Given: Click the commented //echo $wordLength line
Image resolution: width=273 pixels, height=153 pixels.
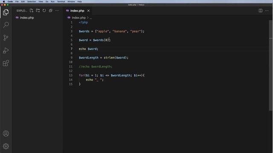Looking at the screenshot, I should coord(96,67).
